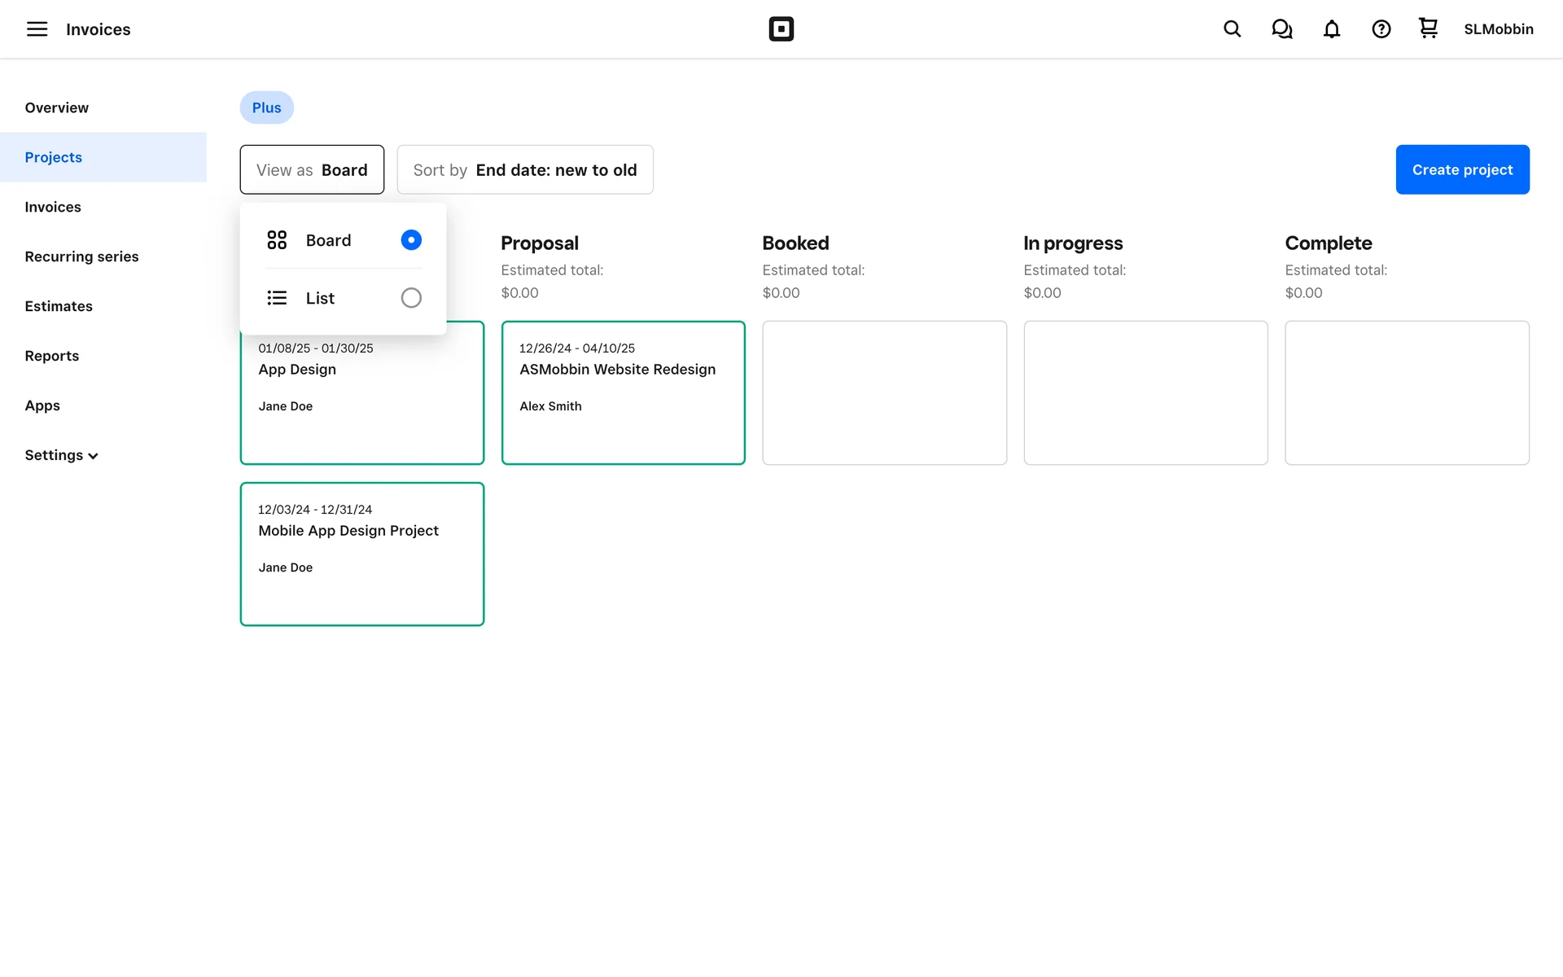Open Sort by End date dropdown
The width and height of the screenshot is (1563, 977).
coord(525,169)
